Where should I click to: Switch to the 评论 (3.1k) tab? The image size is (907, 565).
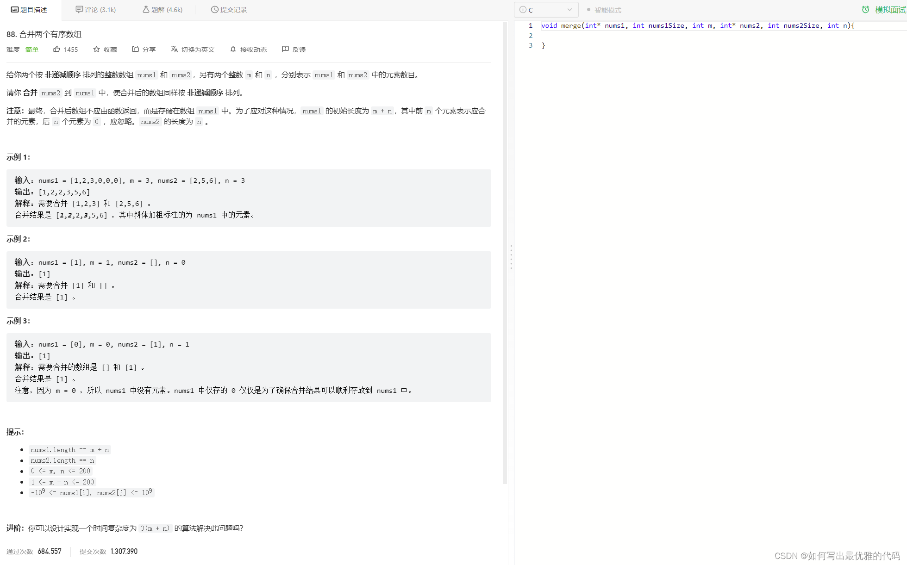point(96,10)
